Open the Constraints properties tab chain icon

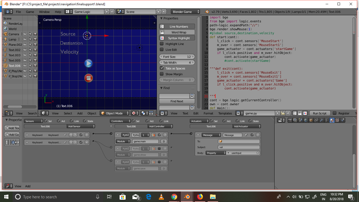316,120
